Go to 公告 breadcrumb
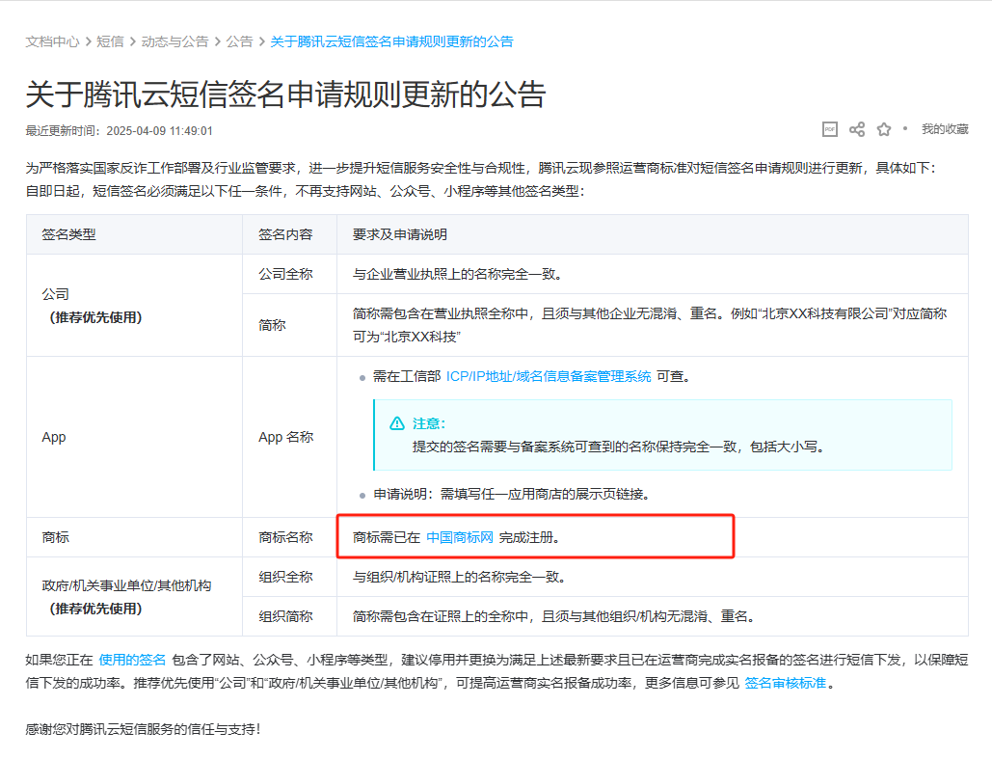Screen dimensions: 992x759 coord(239,41)
